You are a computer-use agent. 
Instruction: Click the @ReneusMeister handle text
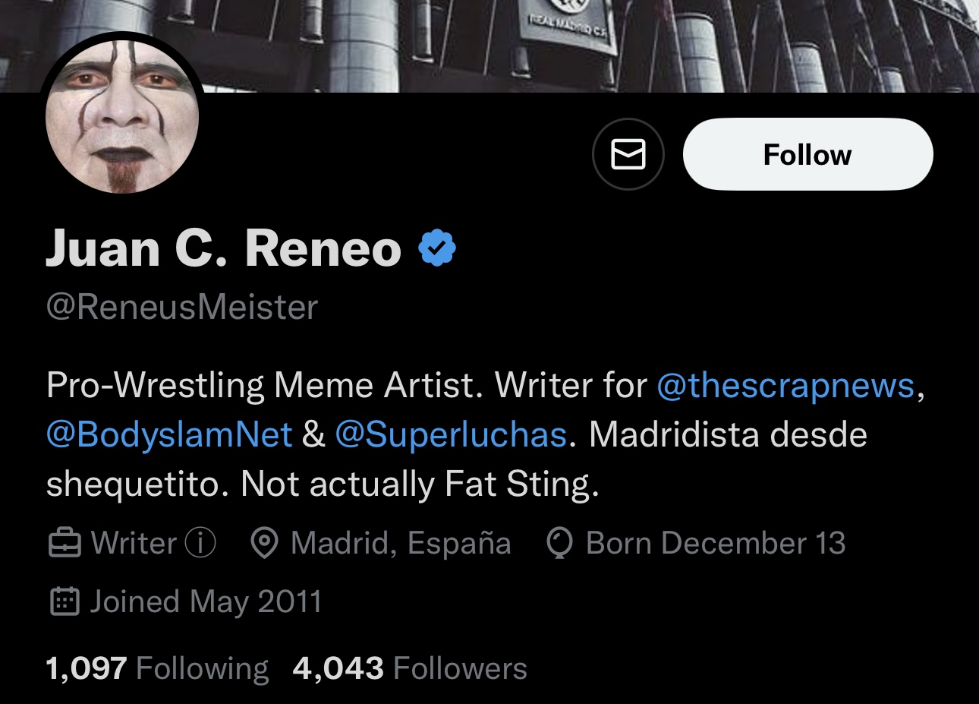[x=182, y=308]
